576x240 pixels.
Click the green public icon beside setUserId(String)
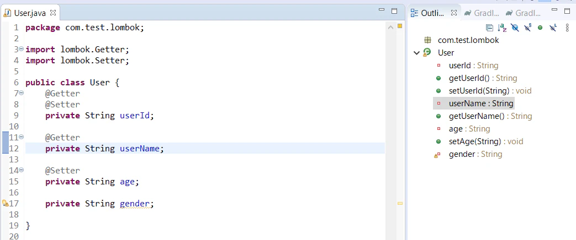(438, 91)
